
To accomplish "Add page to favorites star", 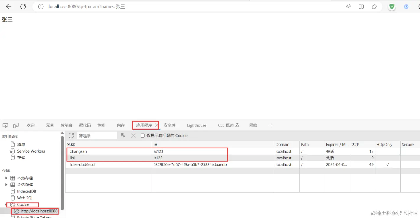I will point(374,6).
